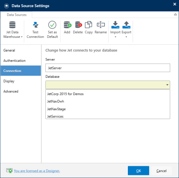Open the Import dropdown
The height and width of the screenshot is (178, 179).
115,29
